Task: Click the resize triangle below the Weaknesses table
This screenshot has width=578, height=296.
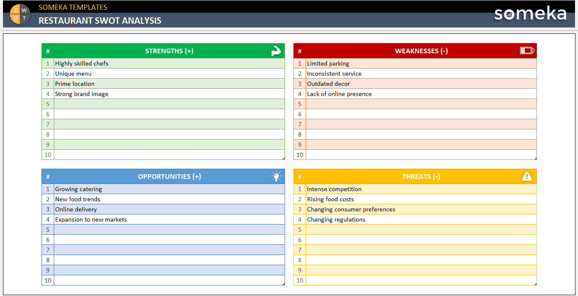Action: click(x=535, y=158)
